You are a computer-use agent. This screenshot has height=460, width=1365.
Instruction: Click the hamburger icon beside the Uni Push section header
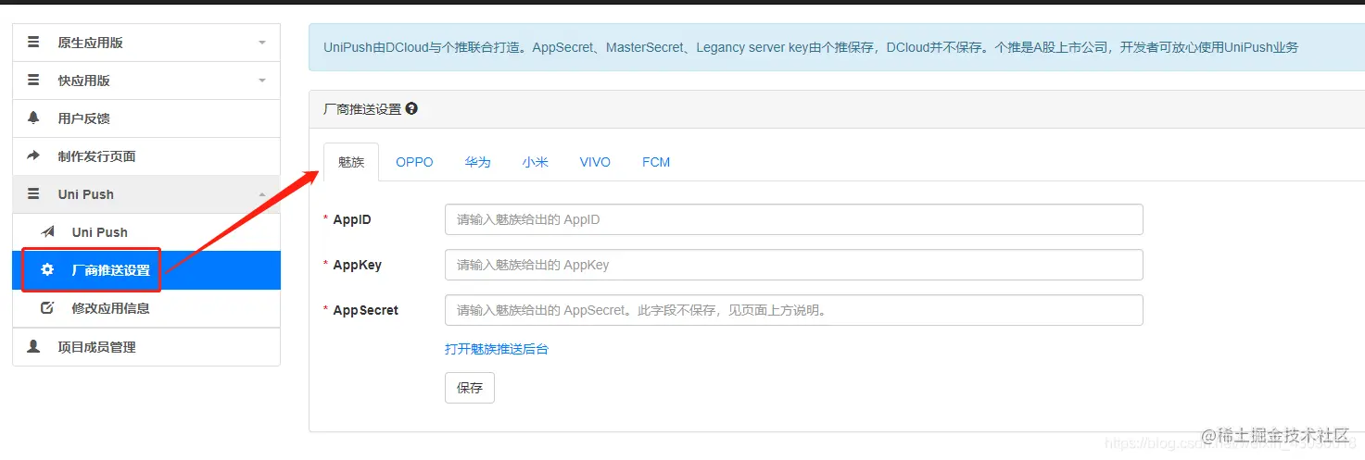(x=34, y=193)
